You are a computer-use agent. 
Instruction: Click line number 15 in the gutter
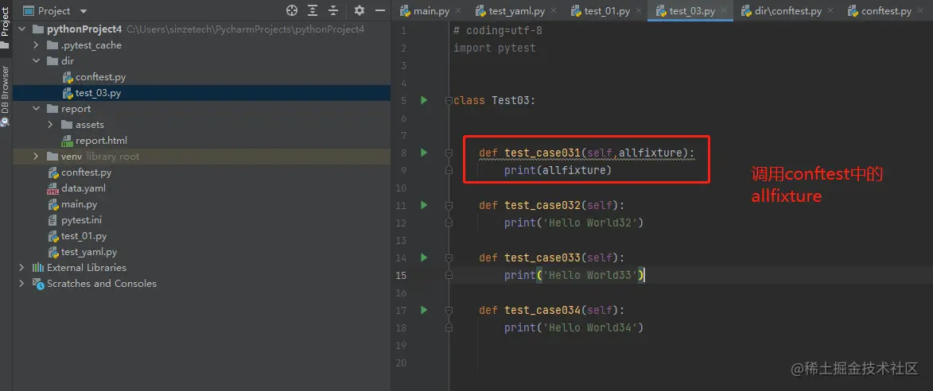pyautogui.click(x=401, y=275)
